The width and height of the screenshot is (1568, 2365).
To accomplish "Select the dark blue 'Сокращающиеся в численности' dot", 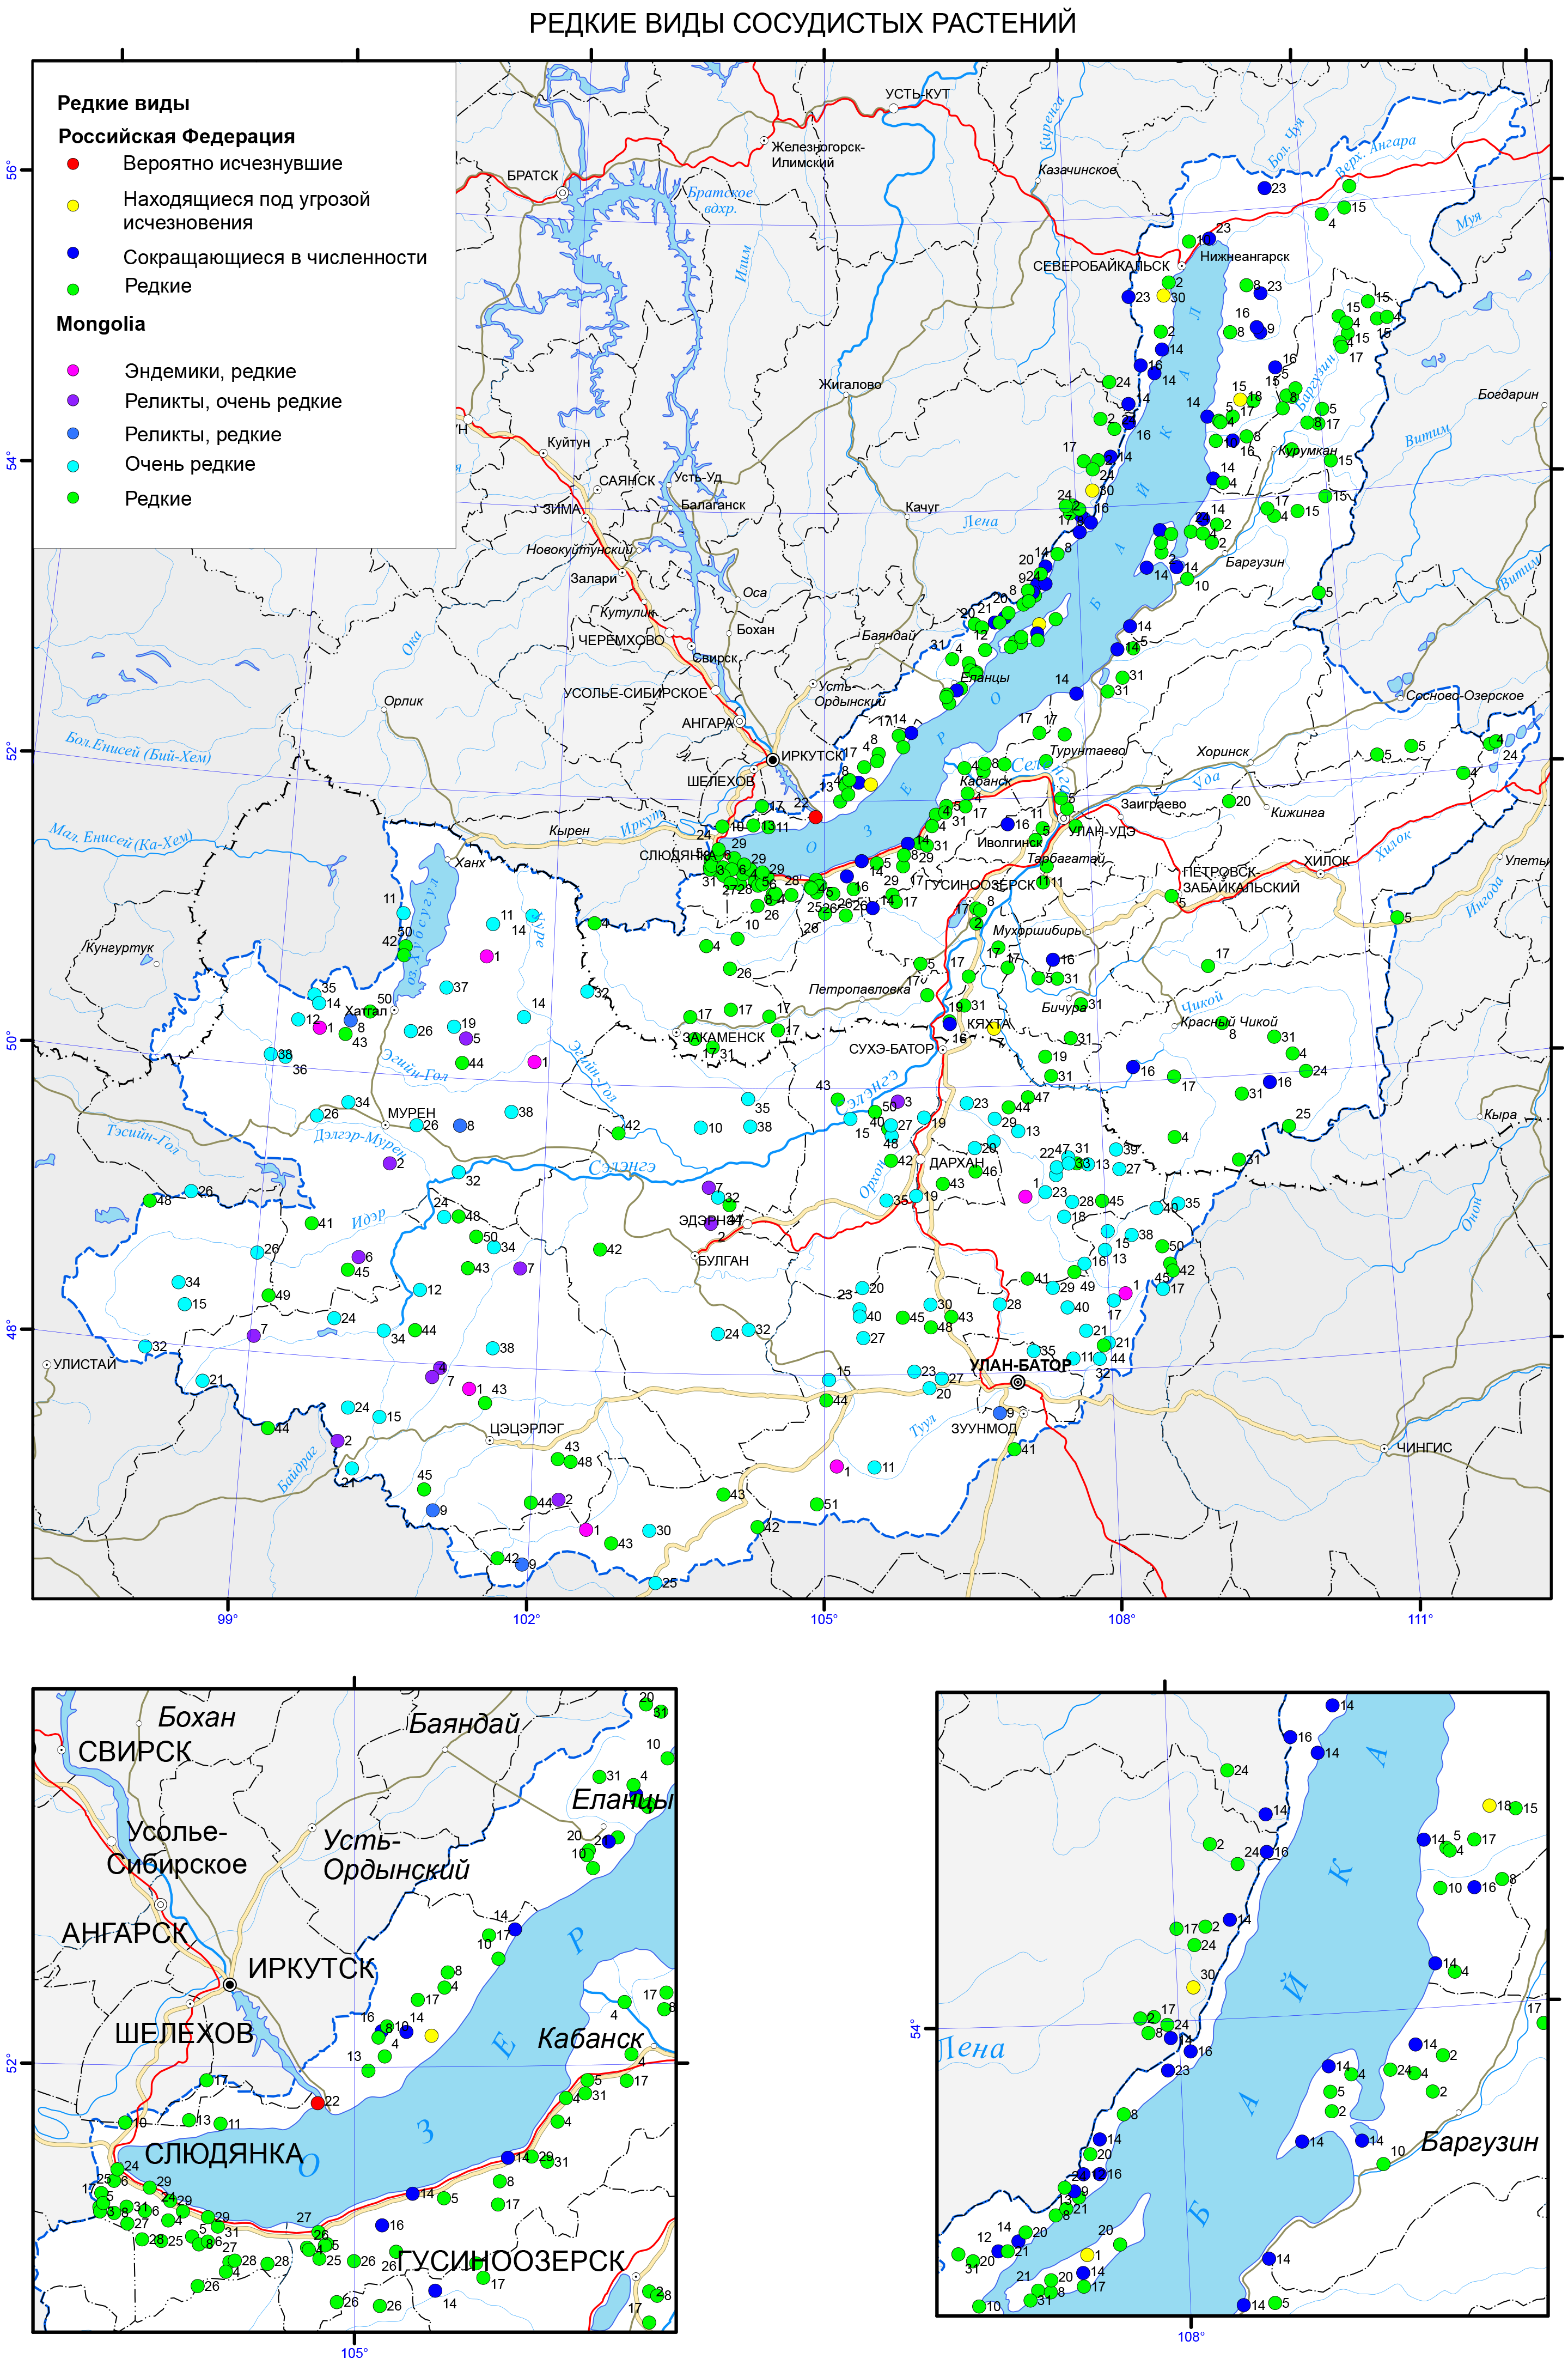I will (72, 253).
